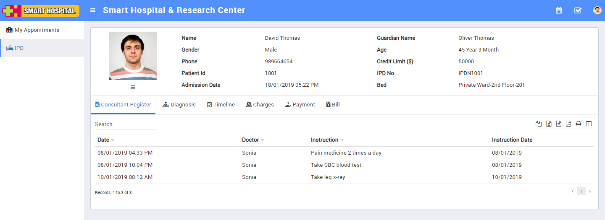Sort the table by Doctor column
605x220 pixels.
point(250,140)
